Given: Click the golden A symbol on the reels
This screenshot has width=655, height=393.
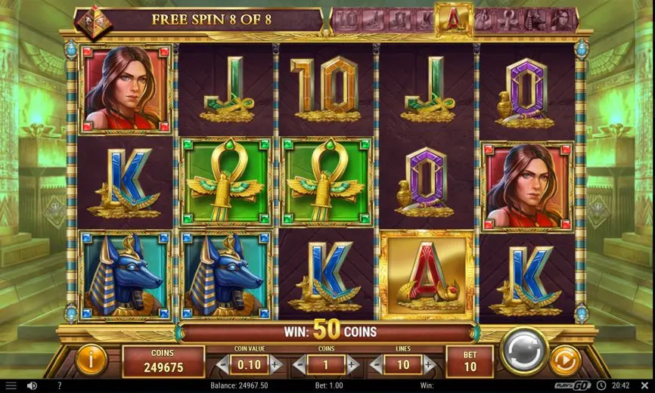Looking at the screenshot, I should tap(427, 275).
